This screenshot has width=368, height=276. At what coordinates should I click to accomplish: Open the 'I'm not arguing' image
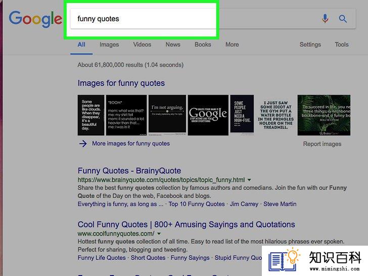167,114
